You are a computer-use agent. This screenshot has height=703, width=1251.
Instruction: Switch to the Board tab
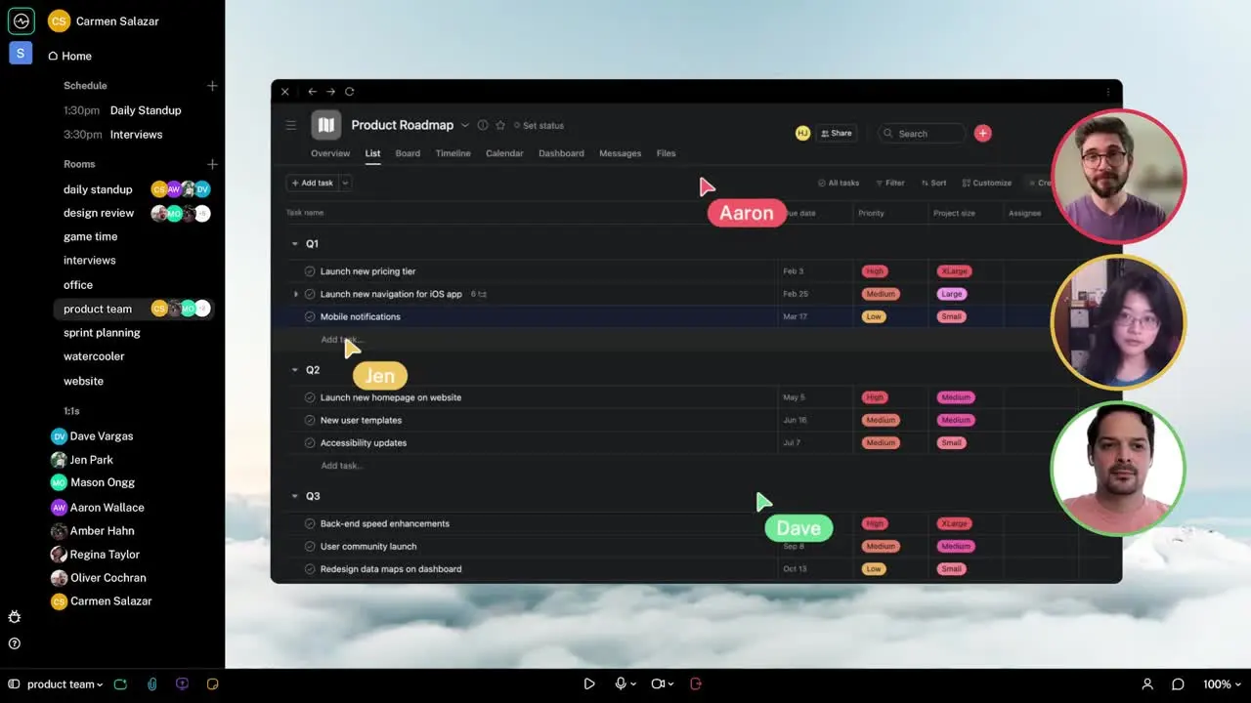click(408, 153)
